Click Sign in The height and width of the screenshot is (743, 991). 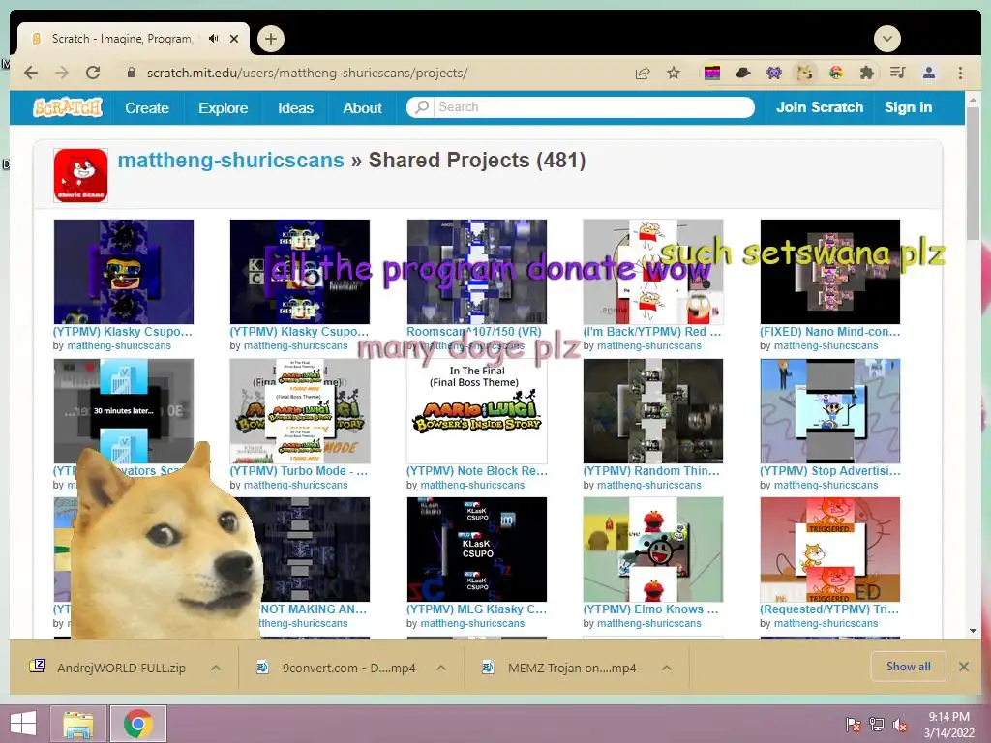click(x=908, y=107)
